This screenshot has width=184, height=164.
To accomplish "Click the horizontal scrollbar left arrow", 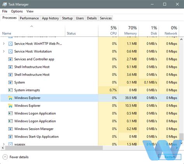I will (x=3, y=148).
